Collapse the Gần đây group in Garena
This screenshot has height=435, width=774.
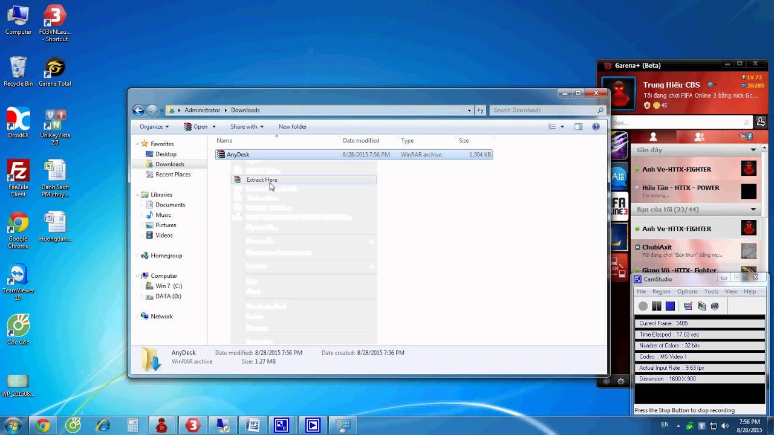click(753, 150)
